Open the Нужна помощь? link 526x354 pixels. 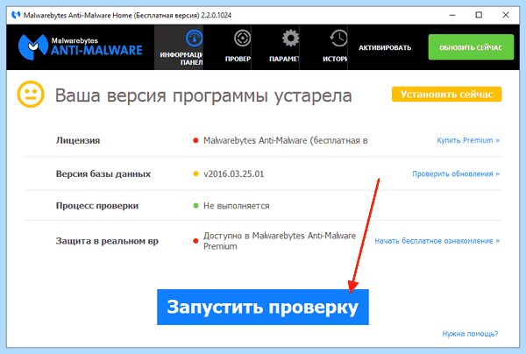pos(470,334)
